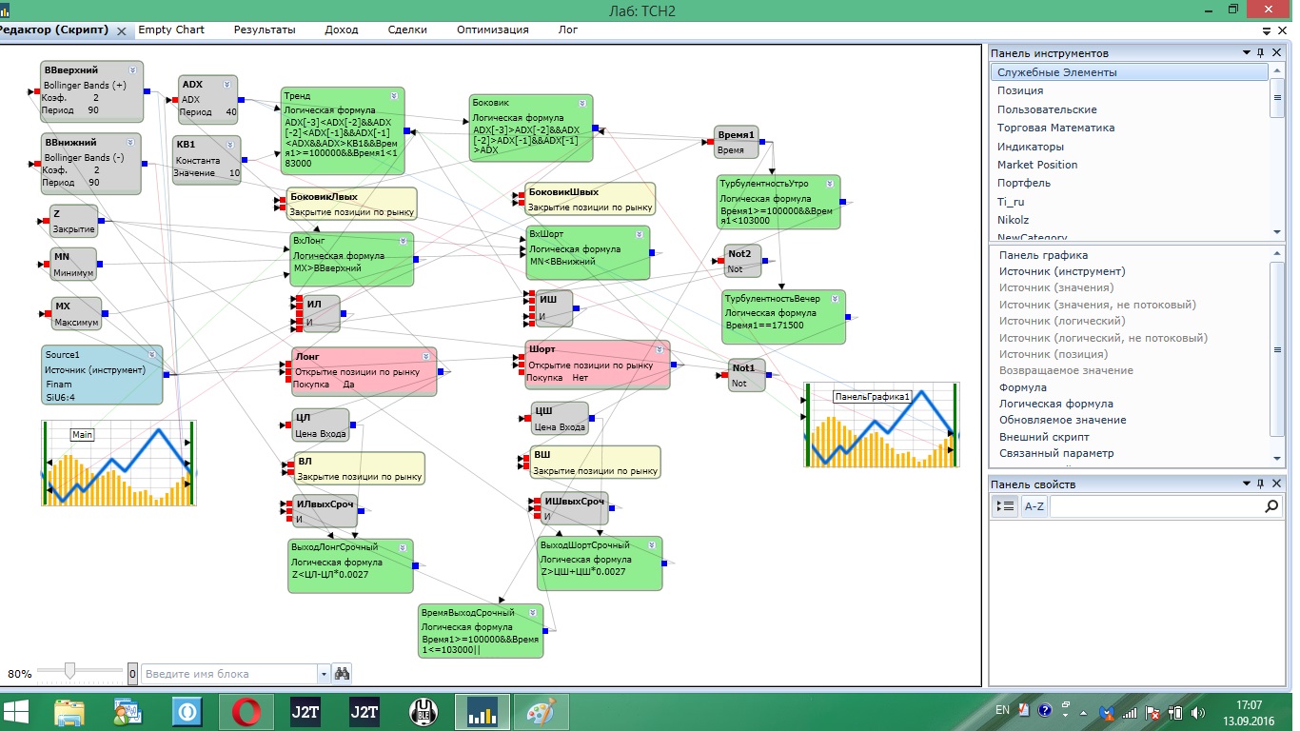Click the elements list scrollbar down arrow
This screenshot has height=731, width=1300.
pos(1277,458)
